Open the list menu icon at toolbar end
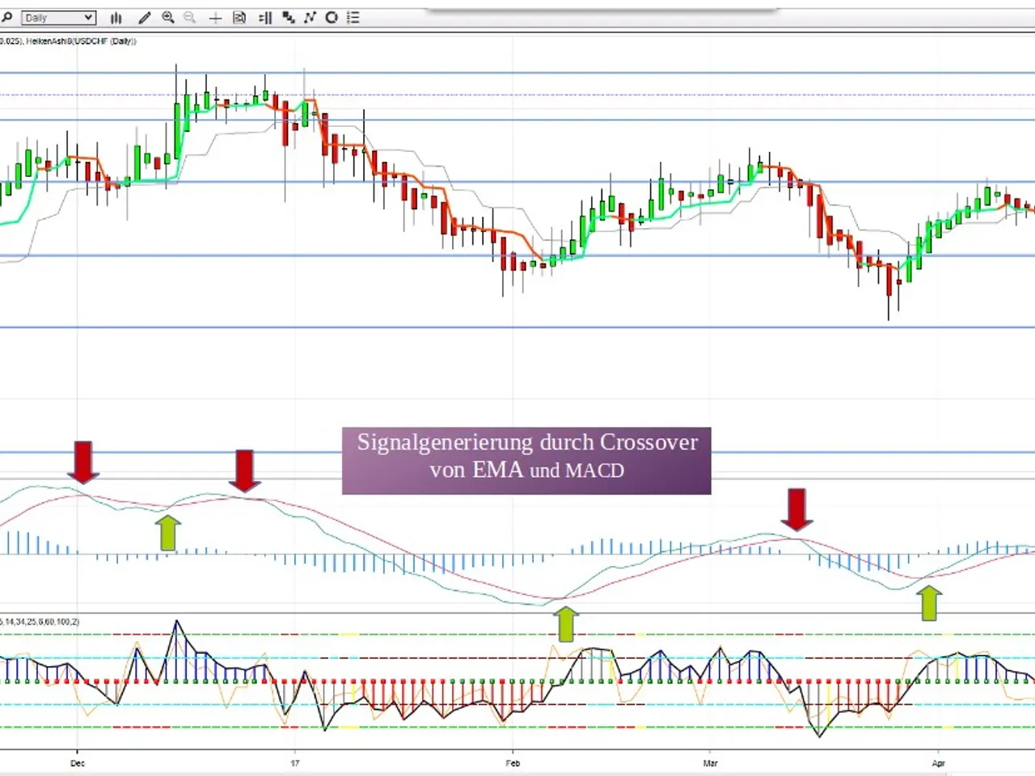The image size is (1035, 776). [352, 17]
